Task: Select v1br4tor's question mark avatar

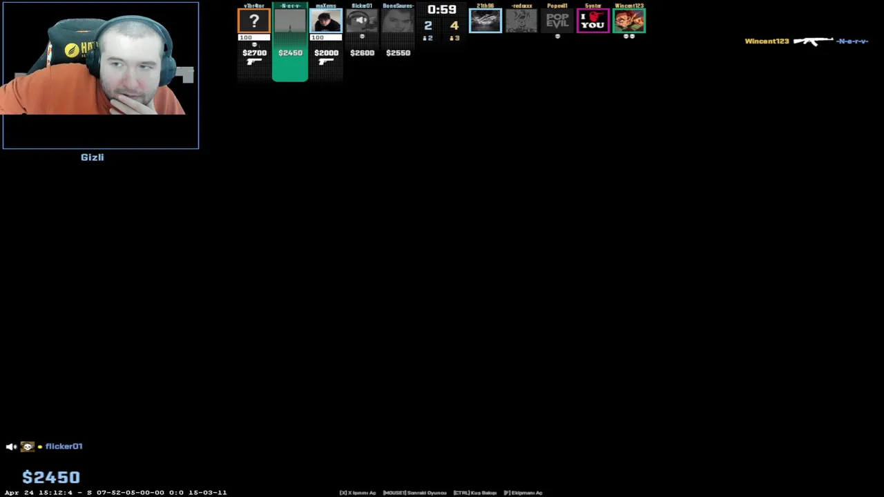Action: point(254,21)
